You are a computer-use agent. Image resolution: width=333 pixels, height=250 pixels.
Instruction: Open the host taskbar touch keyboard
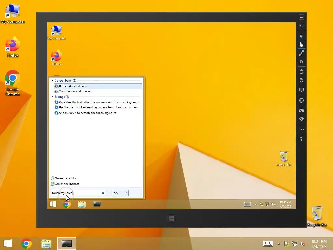click(x=268, y=243)
